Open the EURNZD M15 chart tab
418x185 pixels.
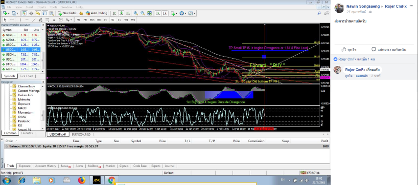click(81, 135)
